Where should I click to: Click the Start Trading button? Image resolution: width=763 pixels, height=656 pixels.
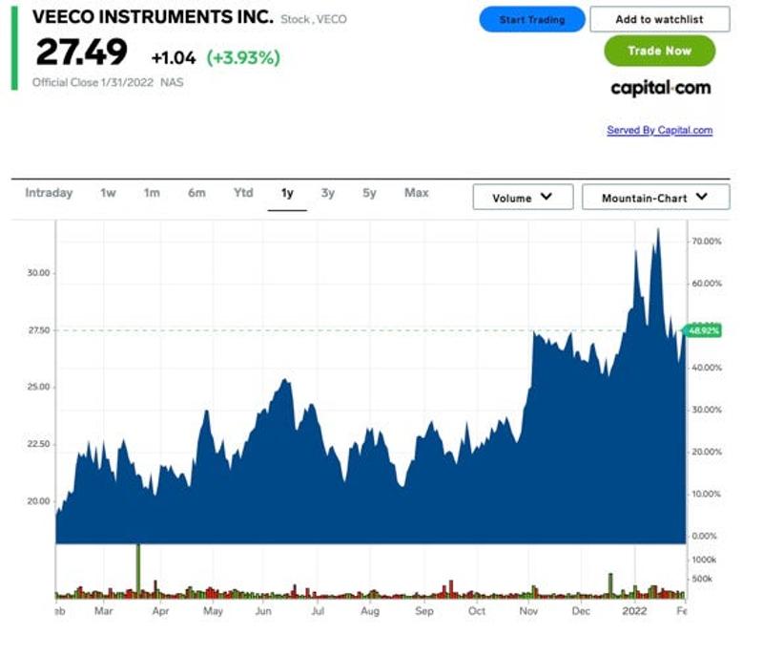coord(532,19)
